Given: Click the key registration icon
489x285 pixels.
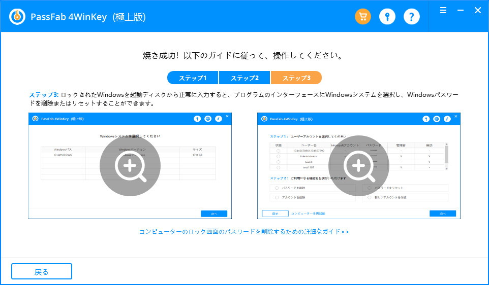Looking at the screenshot, I should click(387, 17).
